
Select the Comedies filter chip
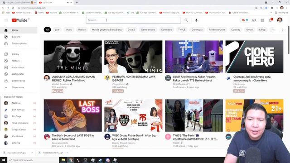(x=166, y=29)
